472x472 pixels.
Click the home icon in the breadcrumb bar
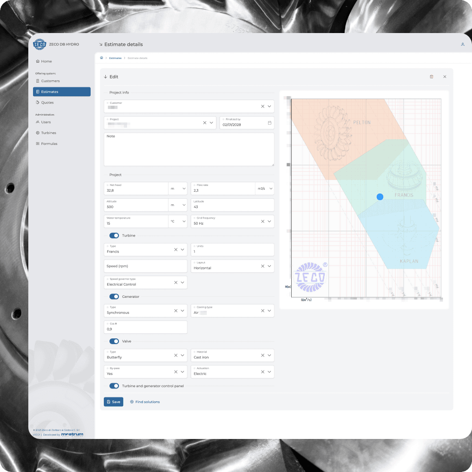pyautogui.click(x=101, y=58)
